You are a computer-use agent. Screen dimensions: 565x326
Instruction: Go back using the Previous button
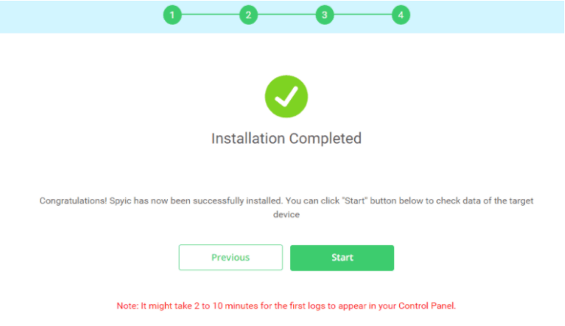click(x=231, y=258)
